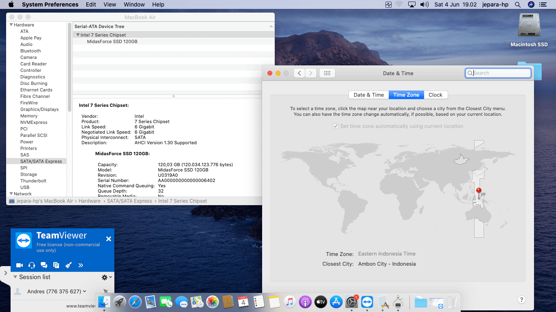Screen dimensions: 556x312
Task: Show more TeamViewer tools with double-chevron
Action: [x=81, y=265]
